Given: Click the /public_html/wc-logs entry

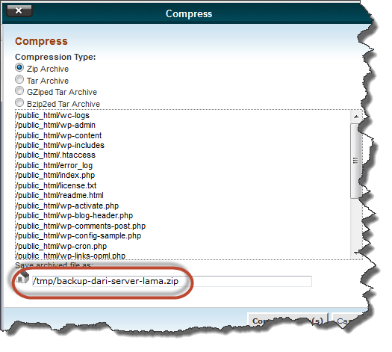Looking at the screenshot, I should 52,116.
